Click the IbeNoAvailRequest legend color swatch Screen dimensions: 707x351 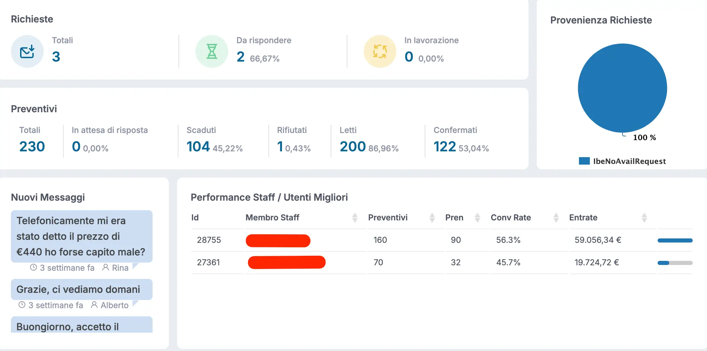point(584,161)
